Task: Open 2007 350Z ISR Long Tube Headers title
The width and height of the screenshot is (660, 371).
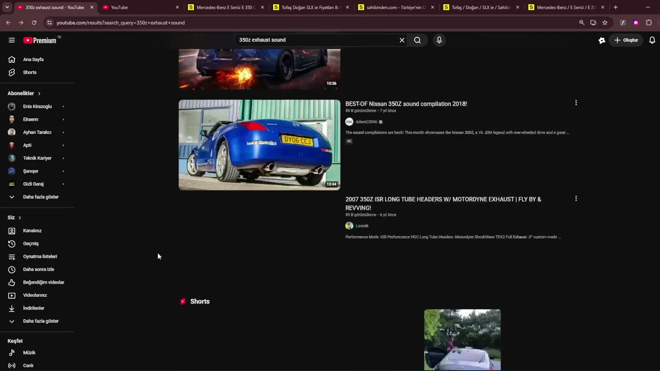Action: [x=443, y=204]
